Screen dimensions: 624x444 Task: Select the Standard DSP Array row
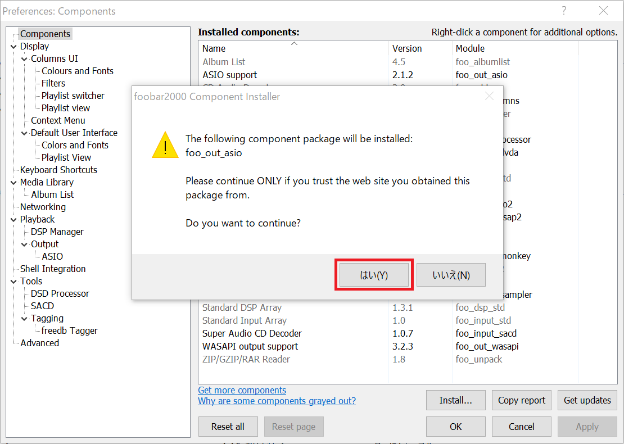pos(408,307)
